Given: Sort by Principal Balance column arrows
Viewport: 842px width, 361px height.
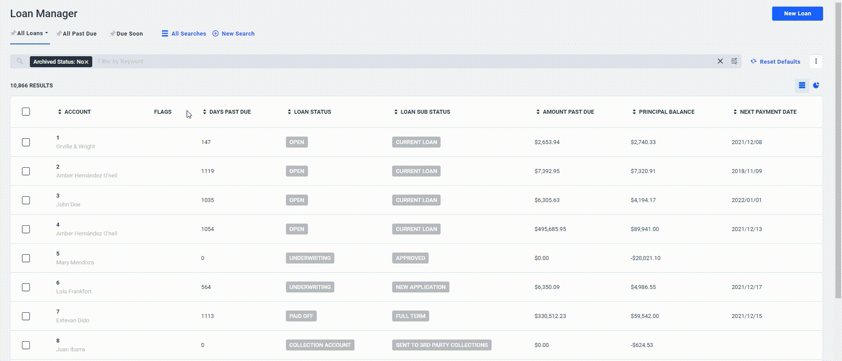Looking at the screenshot, I should [x=634, y=112].
